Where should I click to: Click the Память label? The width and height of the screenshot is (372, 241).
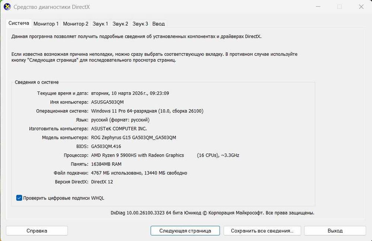point(80,164)
